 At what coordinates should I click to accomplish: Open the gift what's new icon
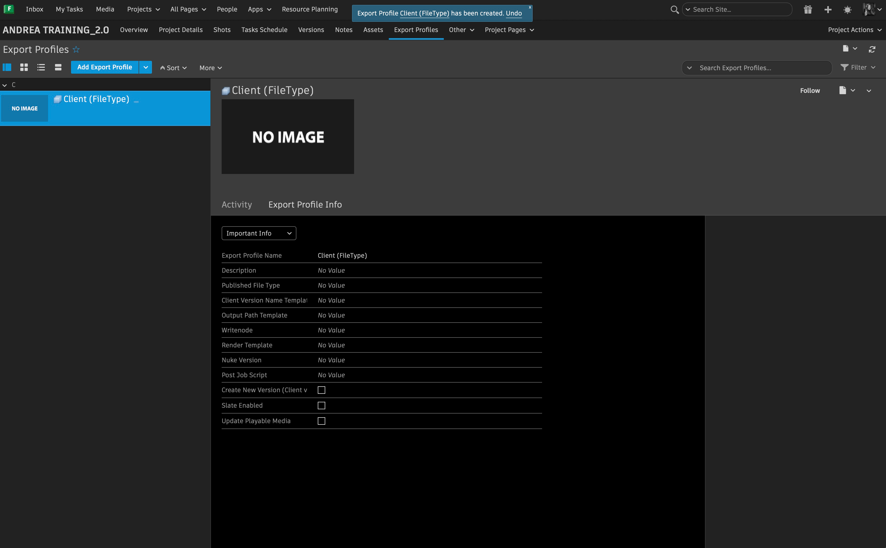point(808,10)
